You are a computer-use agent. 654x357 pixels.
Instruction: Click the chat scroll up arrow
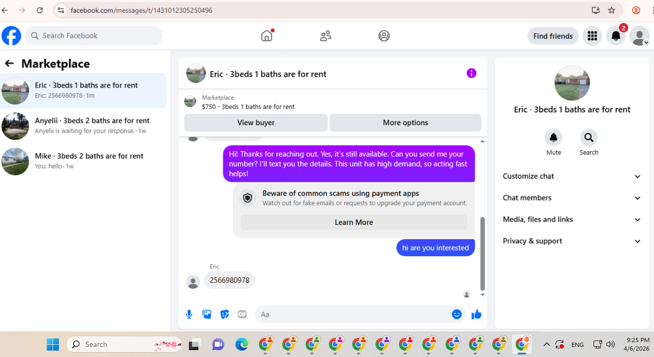(482, 141)
